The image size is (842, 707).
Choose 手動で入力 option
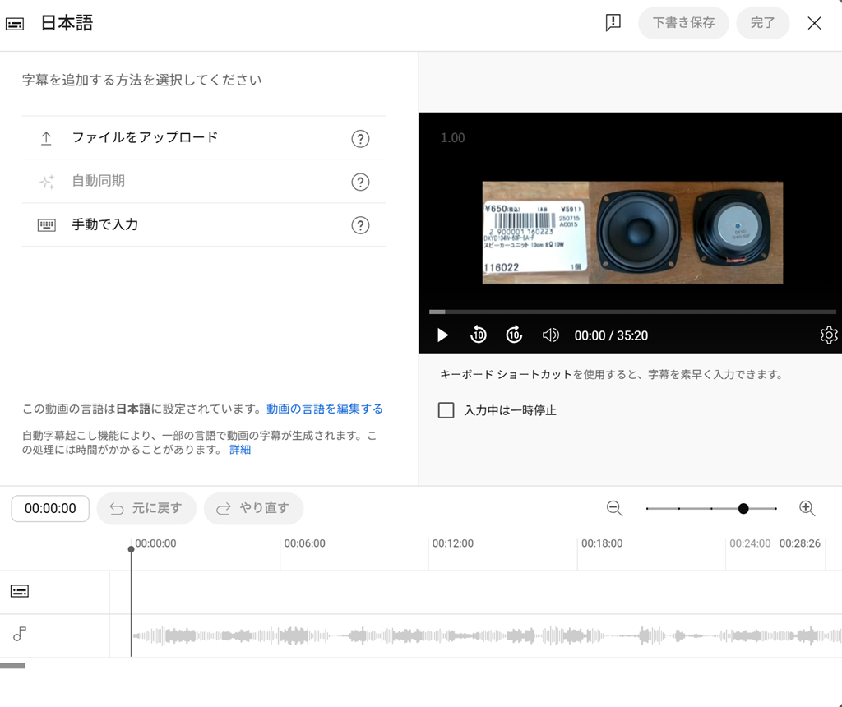(x=105, y=224)
